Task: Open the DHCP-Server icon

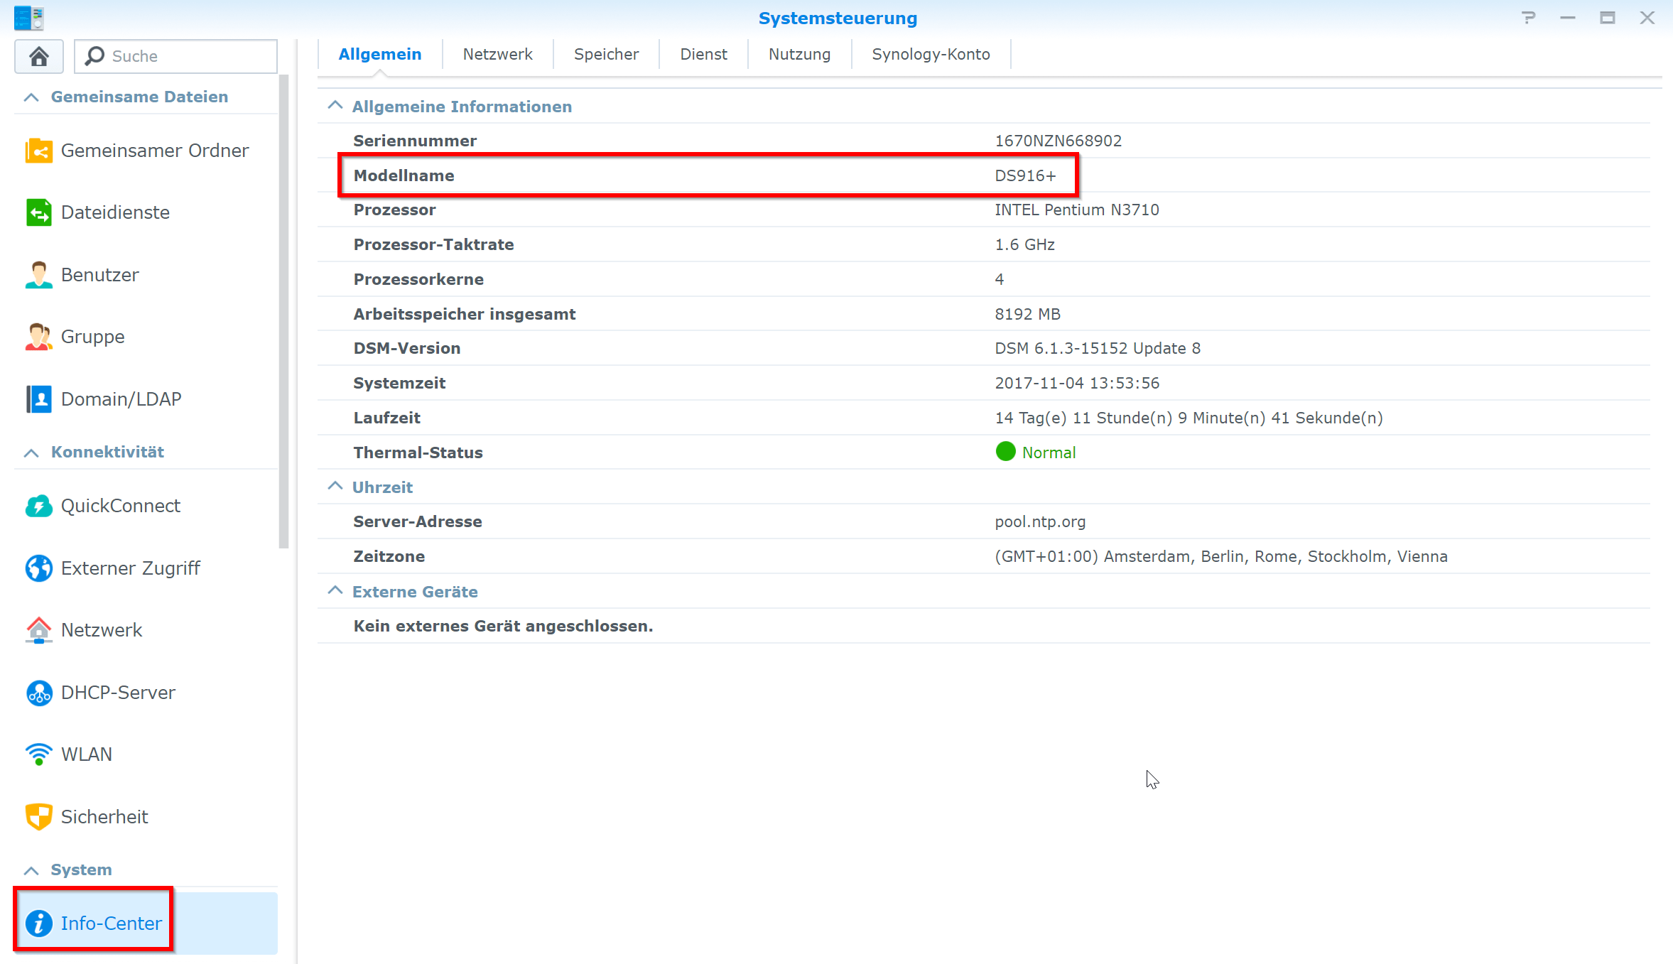Action: (x=38, y=693)
